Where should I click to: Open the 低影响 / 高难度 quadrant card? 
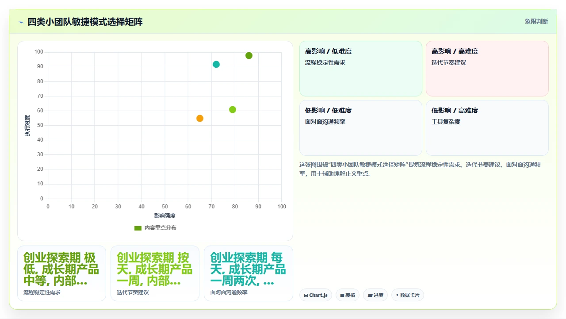click(487, 128)
